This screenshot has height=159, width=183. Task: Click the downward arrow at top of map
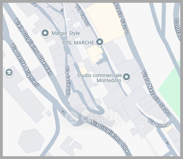[62, 10]
